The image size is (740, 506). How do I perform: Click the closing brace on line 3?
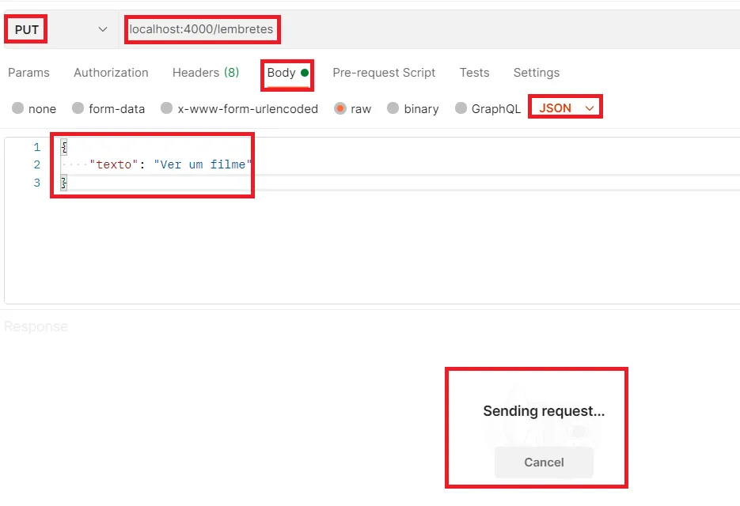pos(64,183)
